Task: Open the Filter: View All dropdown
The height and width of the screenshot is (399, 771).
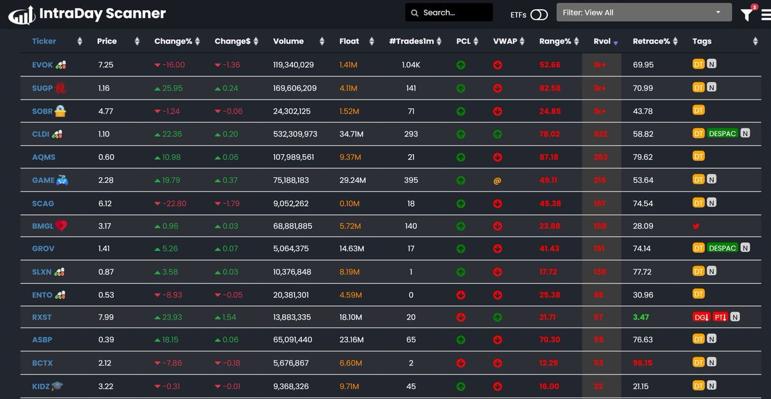Action: tap(644, 12)
